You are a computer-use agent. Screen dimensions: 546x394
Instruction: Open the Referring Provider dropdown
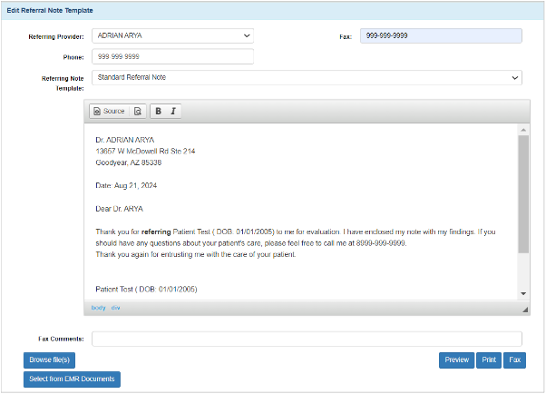(172, 36)
